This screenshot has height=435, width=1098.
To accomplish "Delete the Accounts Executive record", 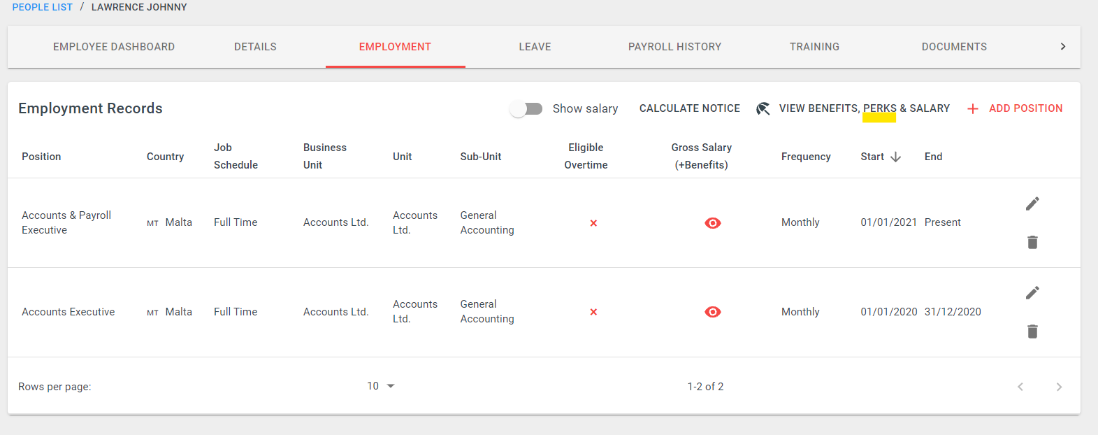I will [x=1032, y=331].
